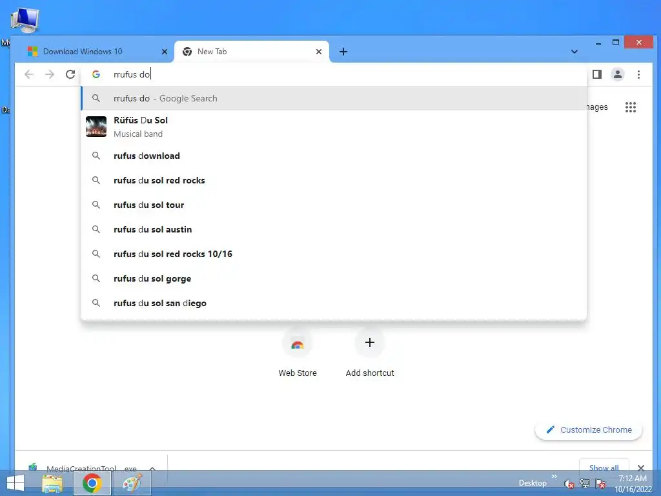Pick 'rufus du sol tour' suggestion
Screen dimensions: 661x496
click(334, 205)
